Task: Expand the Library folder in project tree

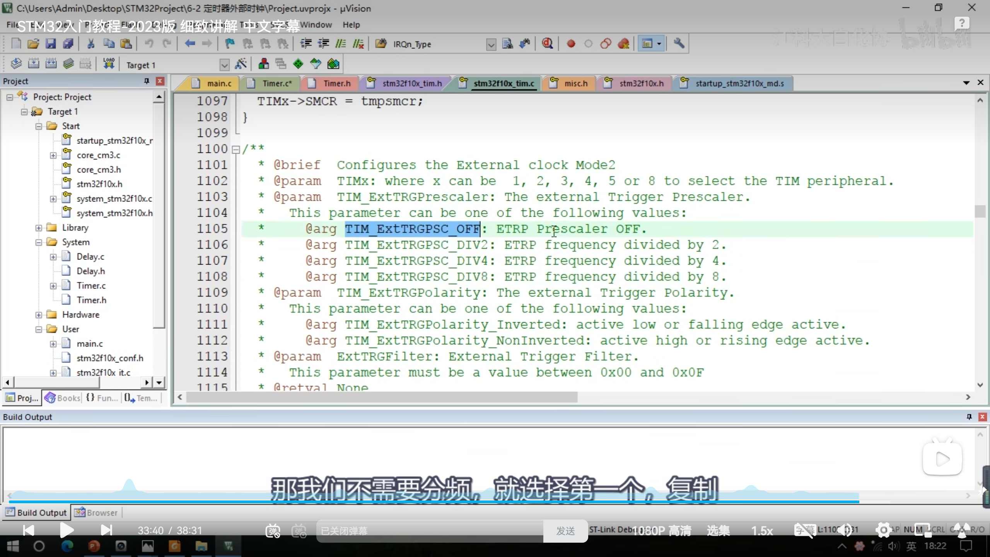Action: (x=39, y=228)
